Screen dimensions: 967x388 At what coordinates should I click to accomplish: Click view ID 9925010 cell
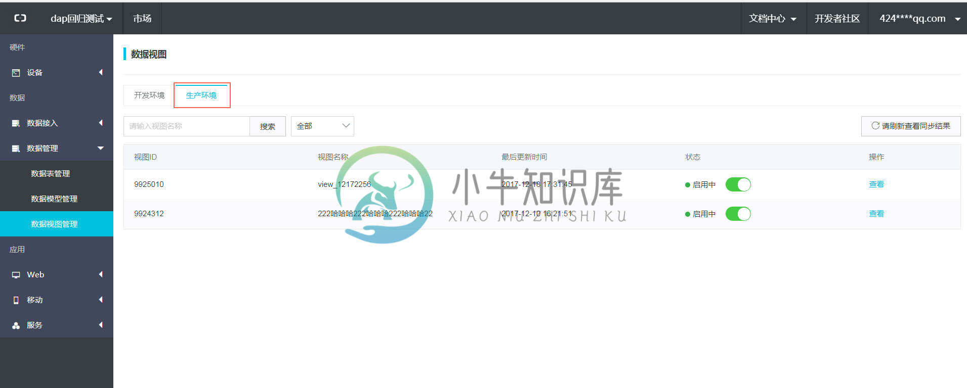[149, 184]
